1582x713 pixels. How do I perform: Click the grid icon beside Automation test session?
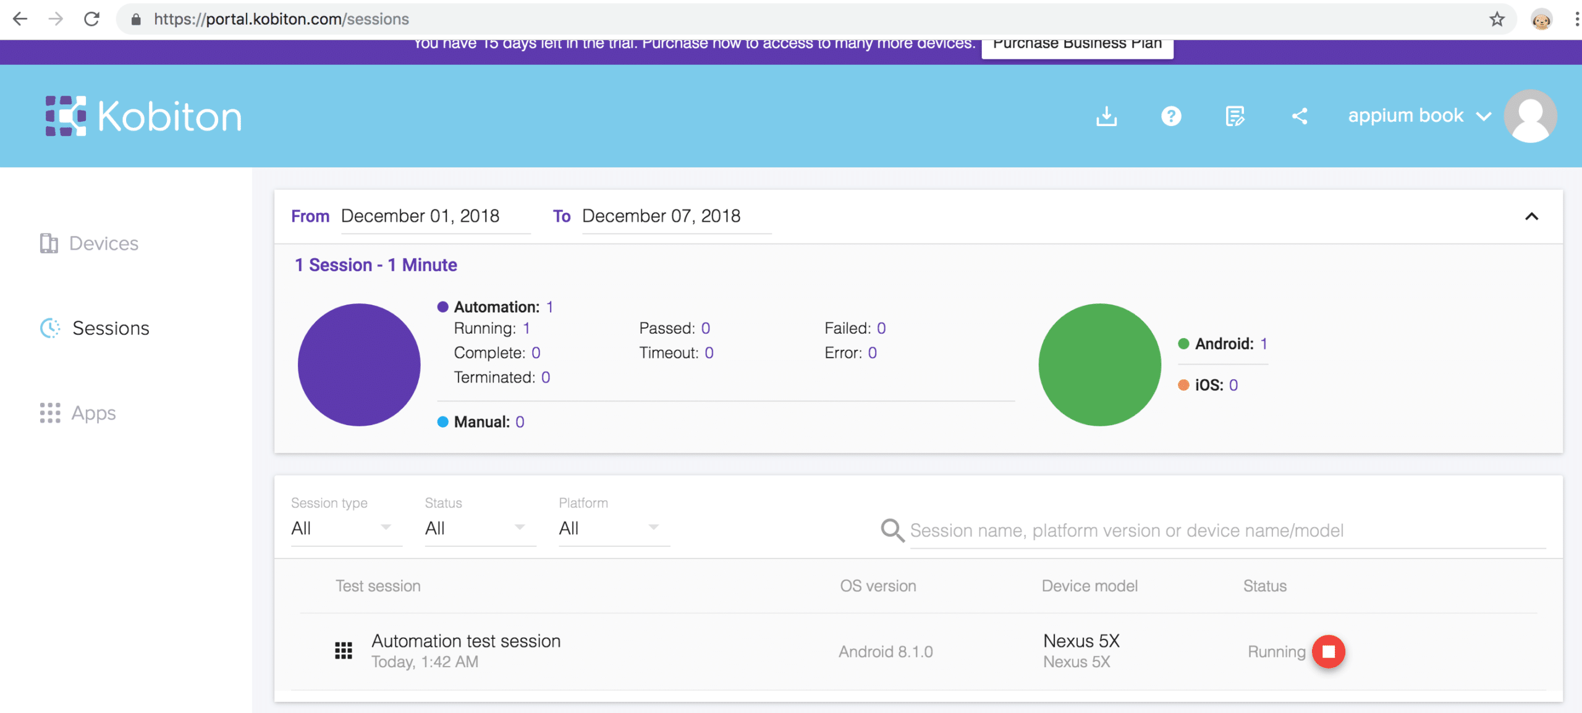pyautogui.click(x=344, y=651)
